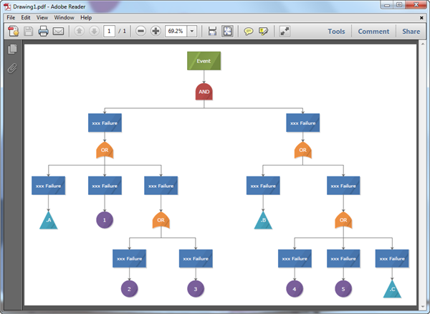Click the Create PDF online icon
The height and width of the screenshot is (314, 430).
pyautogui.click(x=14, y=32)
